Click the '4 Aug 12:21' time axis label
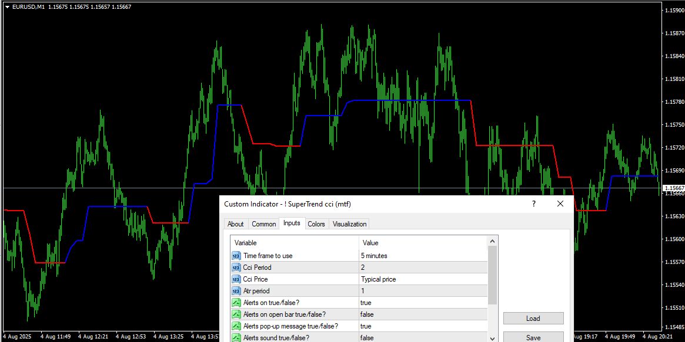This screenshot has width=685, height=342. pos(93,337)
